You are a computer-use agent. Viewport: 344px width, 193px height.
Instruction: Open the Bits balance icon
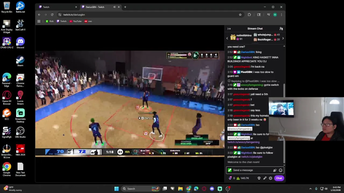tap(231, 178)
